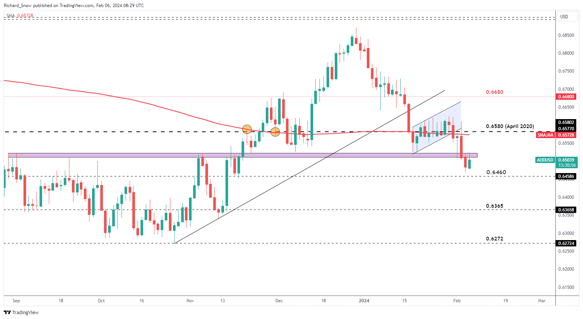Select the blue shaded channel drawing
The width and height of the screenshot is (583, 319).
click(x=437, y=128)
